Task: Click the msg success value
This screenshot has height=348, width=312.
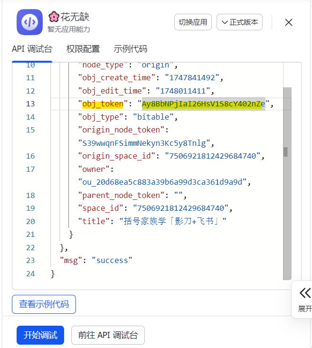Action: [x=112, y=260]
